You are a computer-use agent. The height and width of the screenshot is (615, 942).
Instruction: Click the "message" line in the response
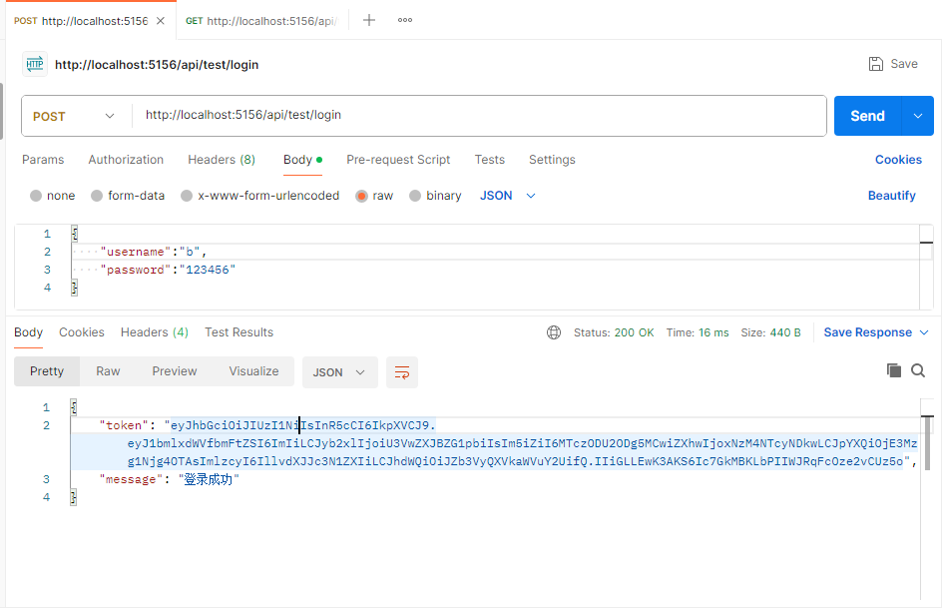point(169,480)
